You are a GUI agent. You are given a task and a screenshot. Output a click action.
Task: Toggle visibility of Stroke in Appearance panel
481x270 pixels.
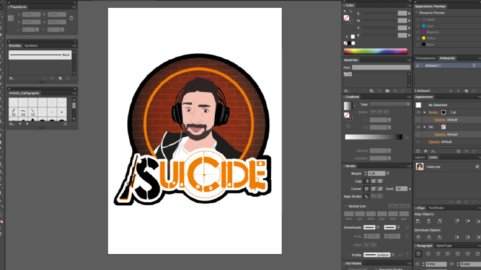click(418, 113)
